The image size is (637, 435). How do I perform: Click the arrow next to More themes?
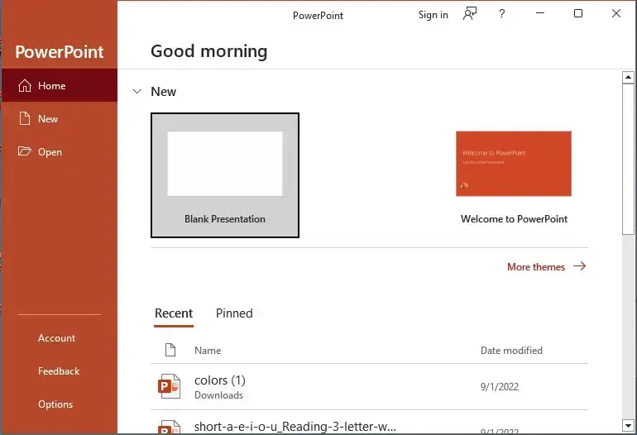(x=580, y=266)
